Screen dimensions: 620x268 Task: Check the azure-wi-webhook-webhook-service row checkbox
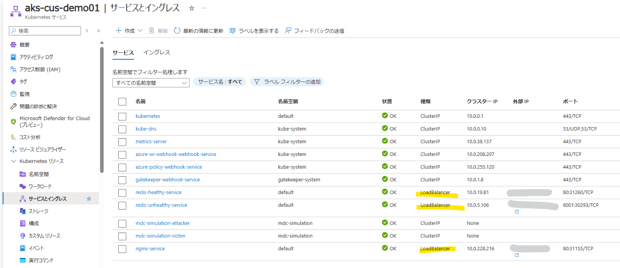(122, 154)
